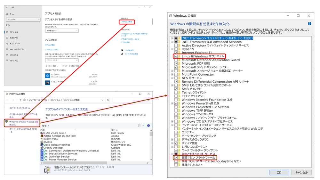
Task: Click the このリストを検索 field in Settings
Action: point(62,60)
